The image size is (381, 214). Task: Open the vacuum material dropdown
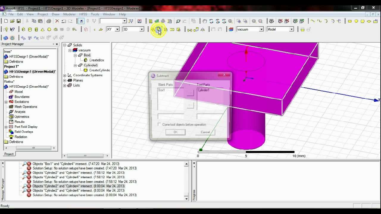click(x=261, y=29)
